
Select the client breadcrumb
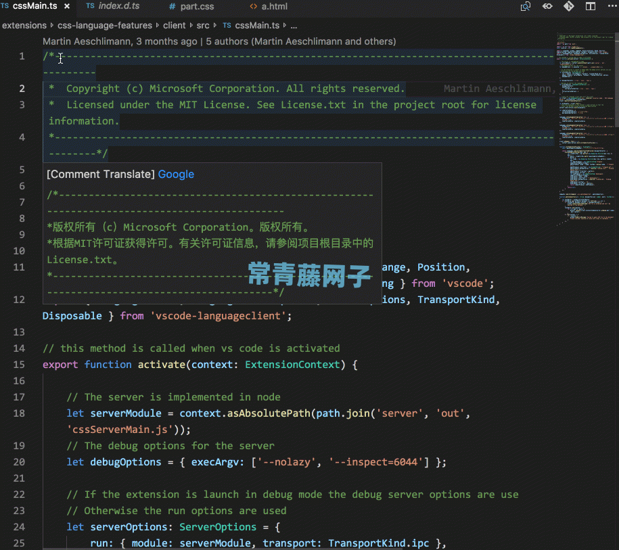point(174,26)
